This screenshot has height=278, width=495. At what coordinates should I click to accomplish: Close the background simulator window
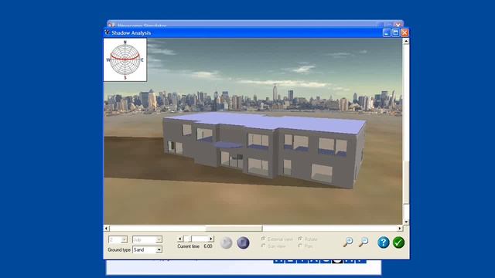398,25
